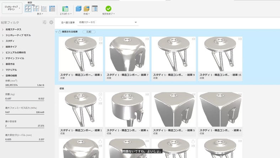Click the 最小安全率 range slider track
The height and width of the screenshot is (158, 280).
pyautogui.click(x=25, y=128)
